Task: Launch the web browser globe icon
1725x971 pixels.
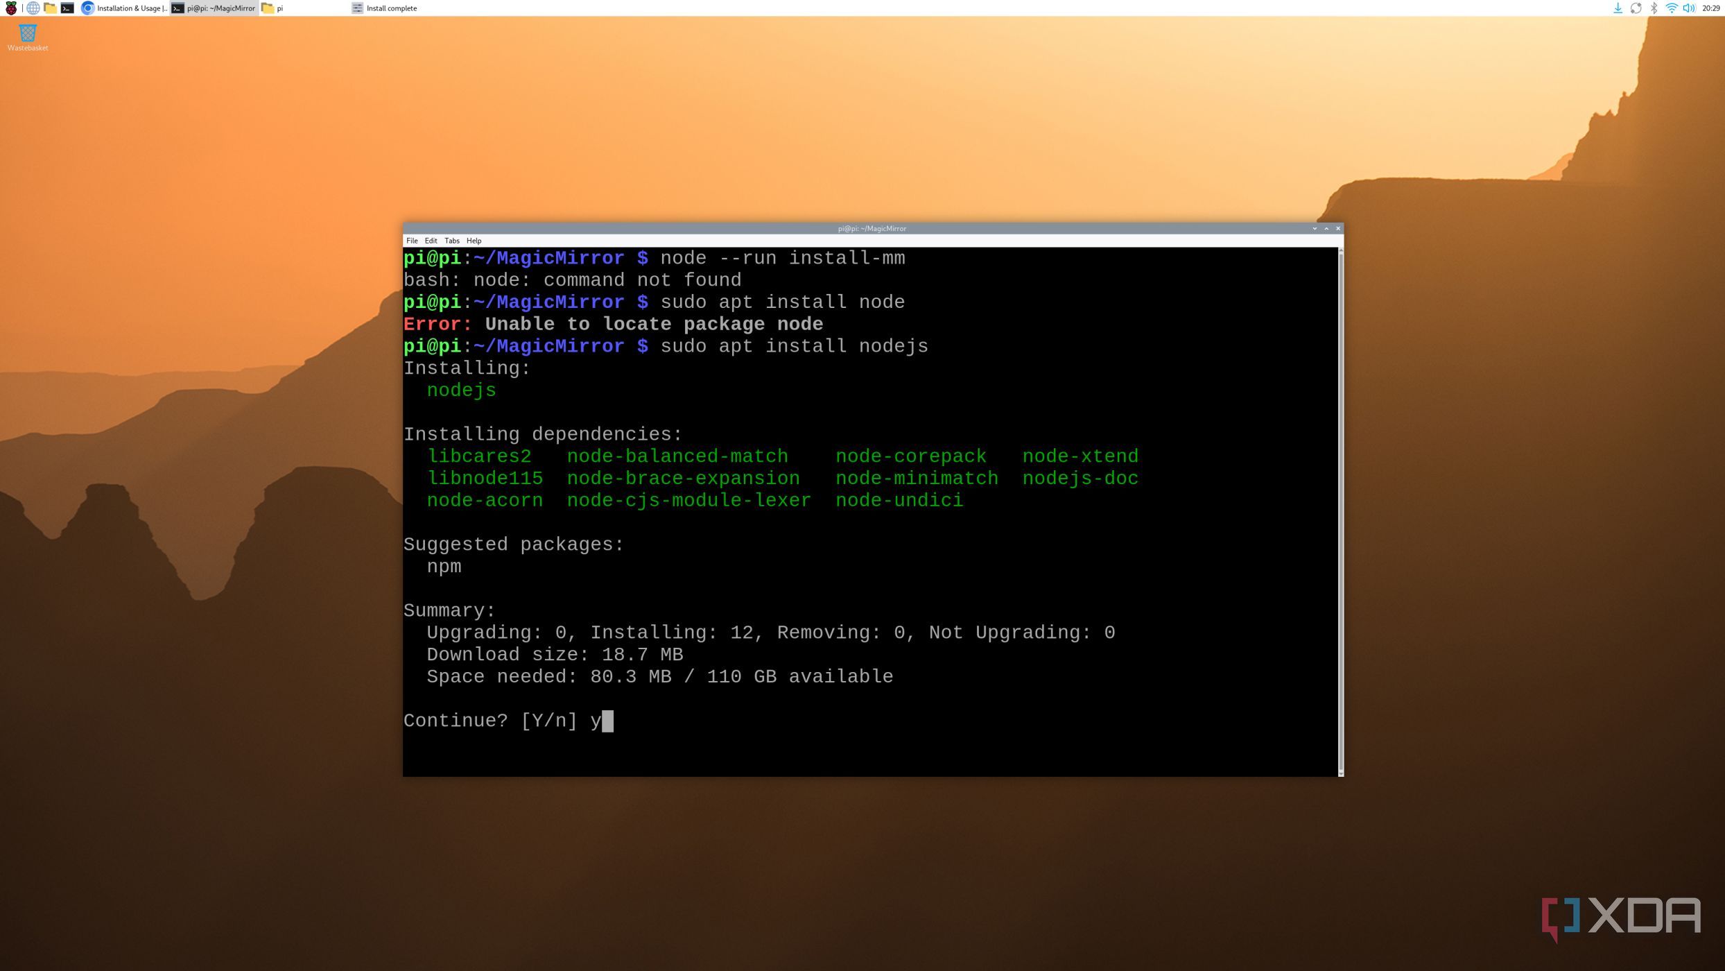Action: pos(33,8)
